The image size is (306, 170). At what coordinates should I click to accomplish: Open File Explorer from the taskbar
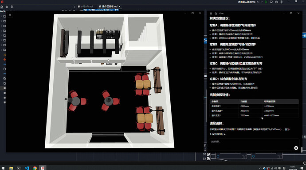click(11, 168)
